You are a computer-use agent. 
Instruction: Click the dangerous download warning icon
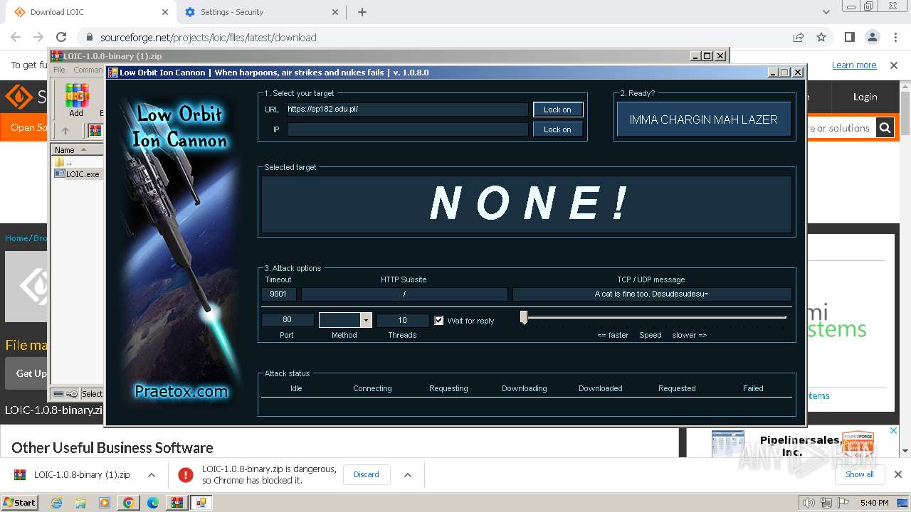point(185,474)
